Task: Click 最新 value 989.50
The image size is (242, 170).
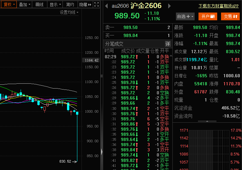Action: coord(200,27)
